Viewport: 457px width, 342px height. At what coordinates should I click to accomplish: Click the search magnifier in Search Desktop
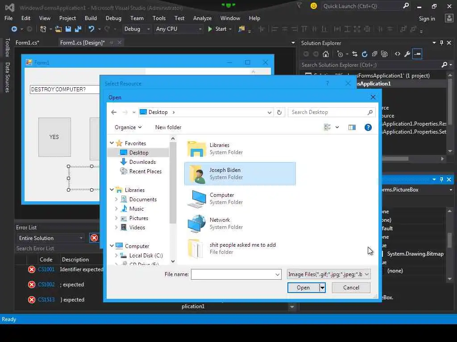(370, 112)
